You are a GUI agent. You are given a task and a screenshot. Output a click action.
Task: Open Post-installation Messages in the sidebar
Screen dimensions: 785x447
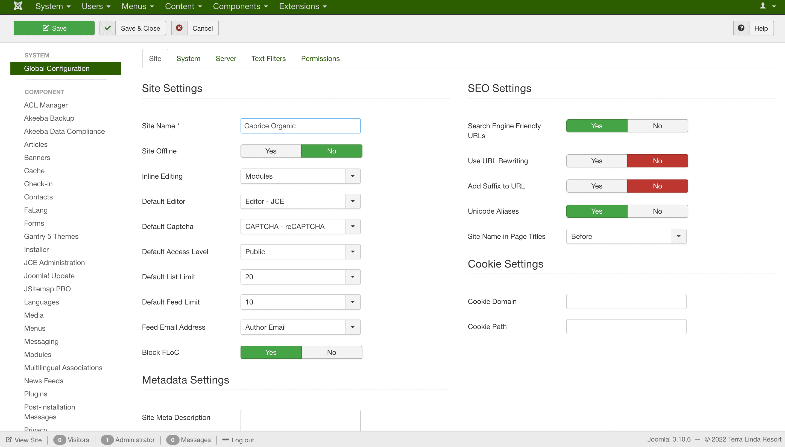50,412
